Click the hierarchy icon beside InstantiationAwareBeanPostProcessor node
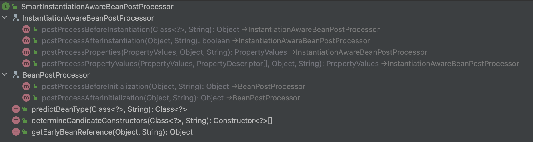This screenshot has height=142, width=533. click(x=16, y=18)
